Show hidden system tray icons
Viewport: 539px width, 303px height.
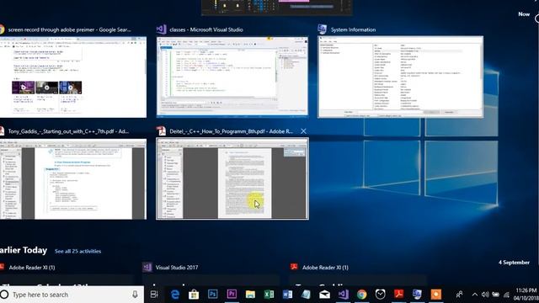point(475,295)
